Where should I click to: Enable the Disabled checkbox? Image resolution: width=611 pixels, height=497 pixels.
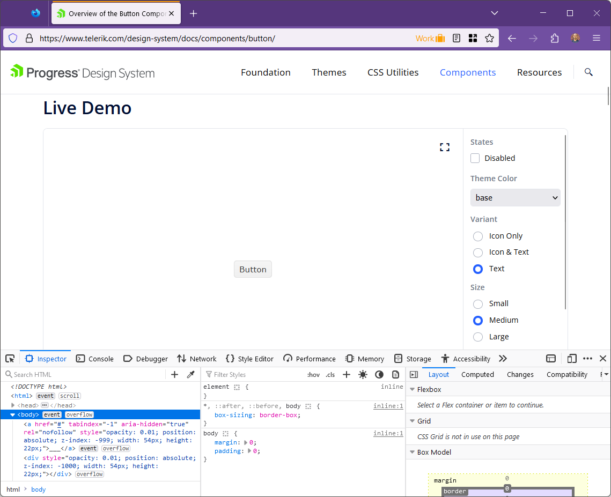click(475, 158)
